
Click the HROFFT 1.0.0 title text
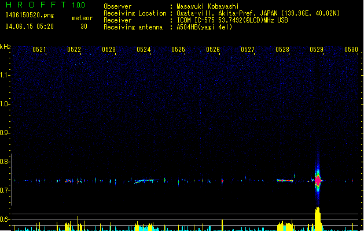45,5
